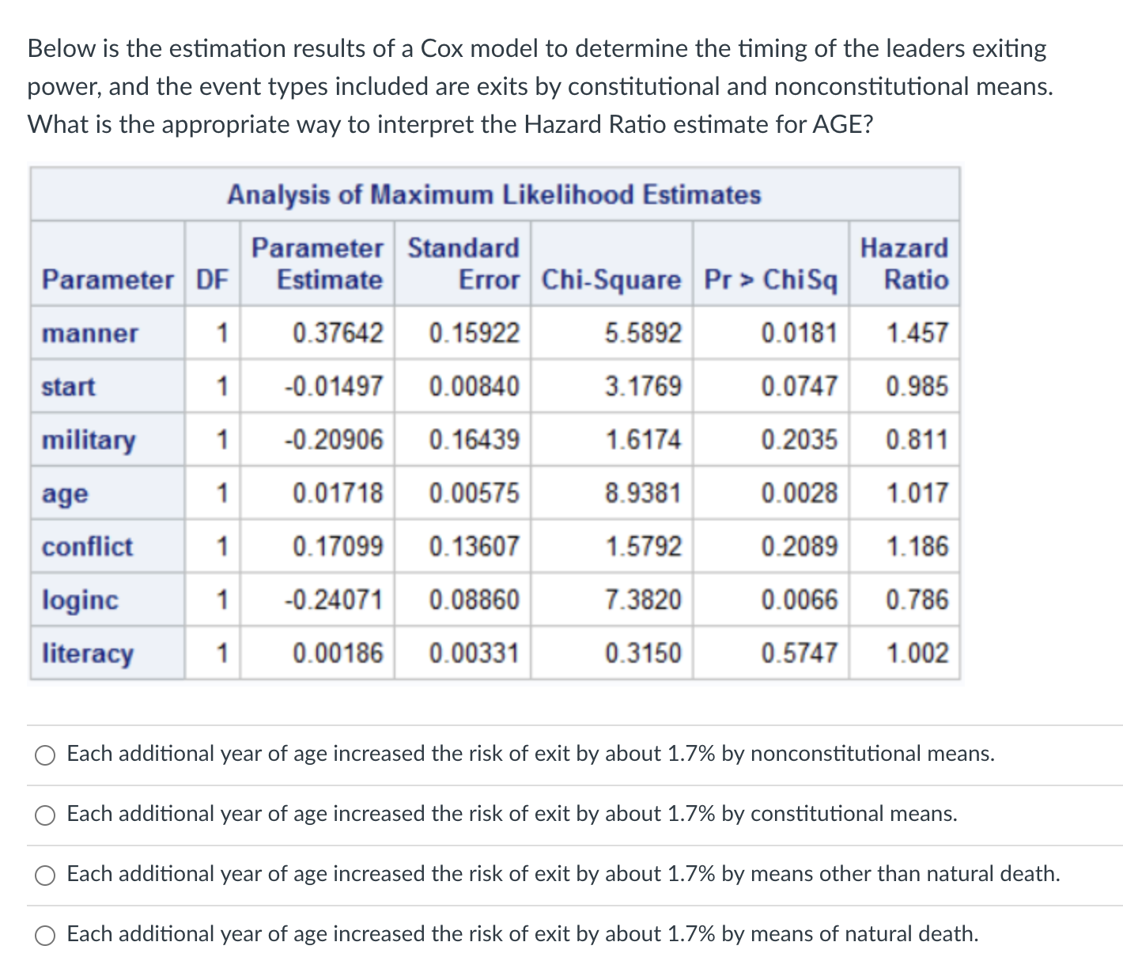Click the start standard error 0.00840

pos(475,387)
